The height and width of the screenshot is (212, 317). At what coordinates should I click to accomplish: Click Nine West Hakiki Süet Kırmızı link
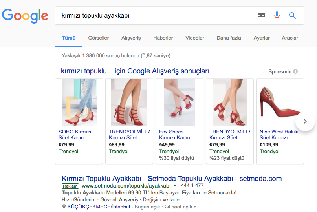[279, 135]
